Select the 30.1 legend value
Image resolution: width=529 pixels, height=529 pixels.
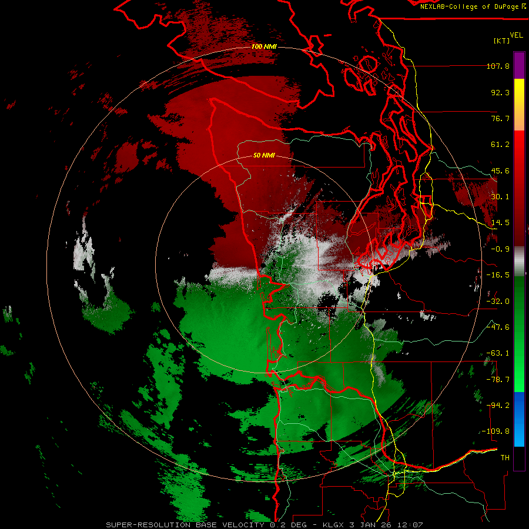click(500, 197)
